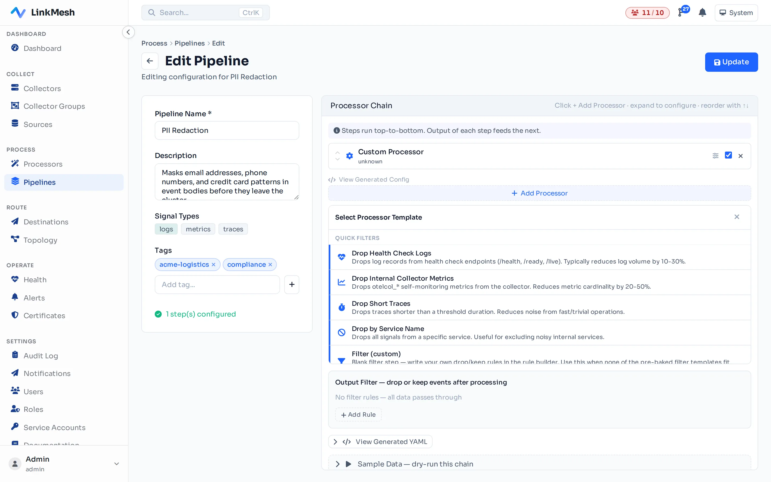This screenshot has width=771, height=482.
Task: Collapse the sidebar with the chevron button
Action: (128, 32)
